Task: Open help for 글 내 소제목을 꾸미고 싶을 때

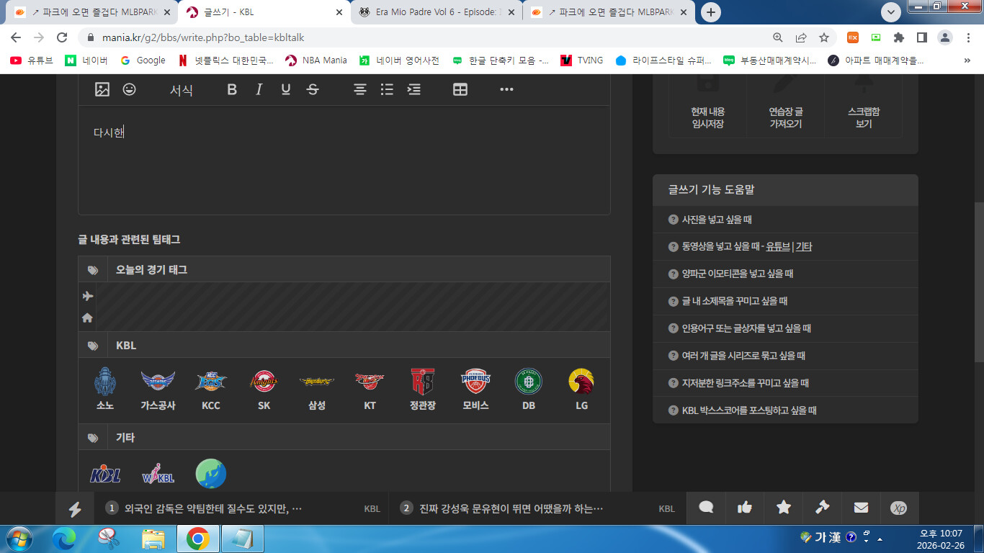Action: click(x=735, y=302)
